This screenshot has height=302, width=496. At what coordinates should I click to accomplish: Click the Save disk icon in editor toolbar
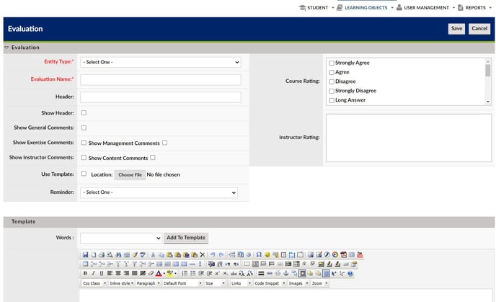tap(85, 255)
